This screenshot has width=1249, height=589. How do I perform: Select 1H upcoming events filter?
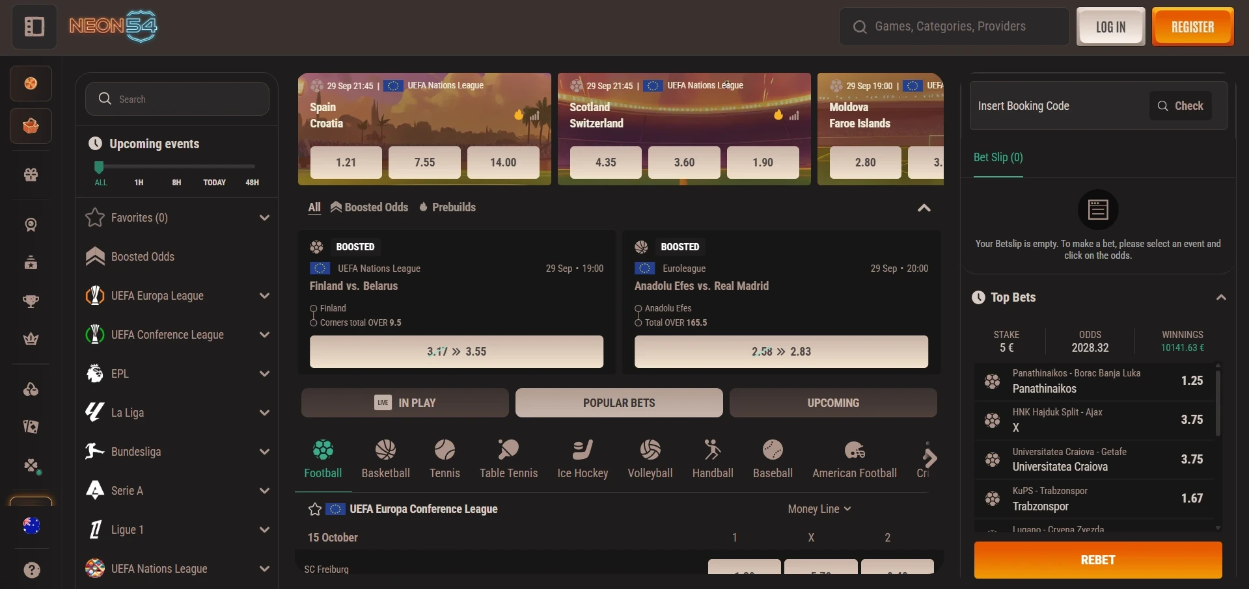(139, 183)
